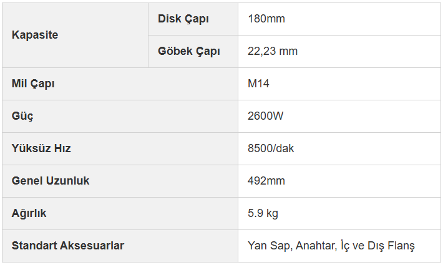
Task: Click the 492mm length value
Action: click(x=266, y=181)
